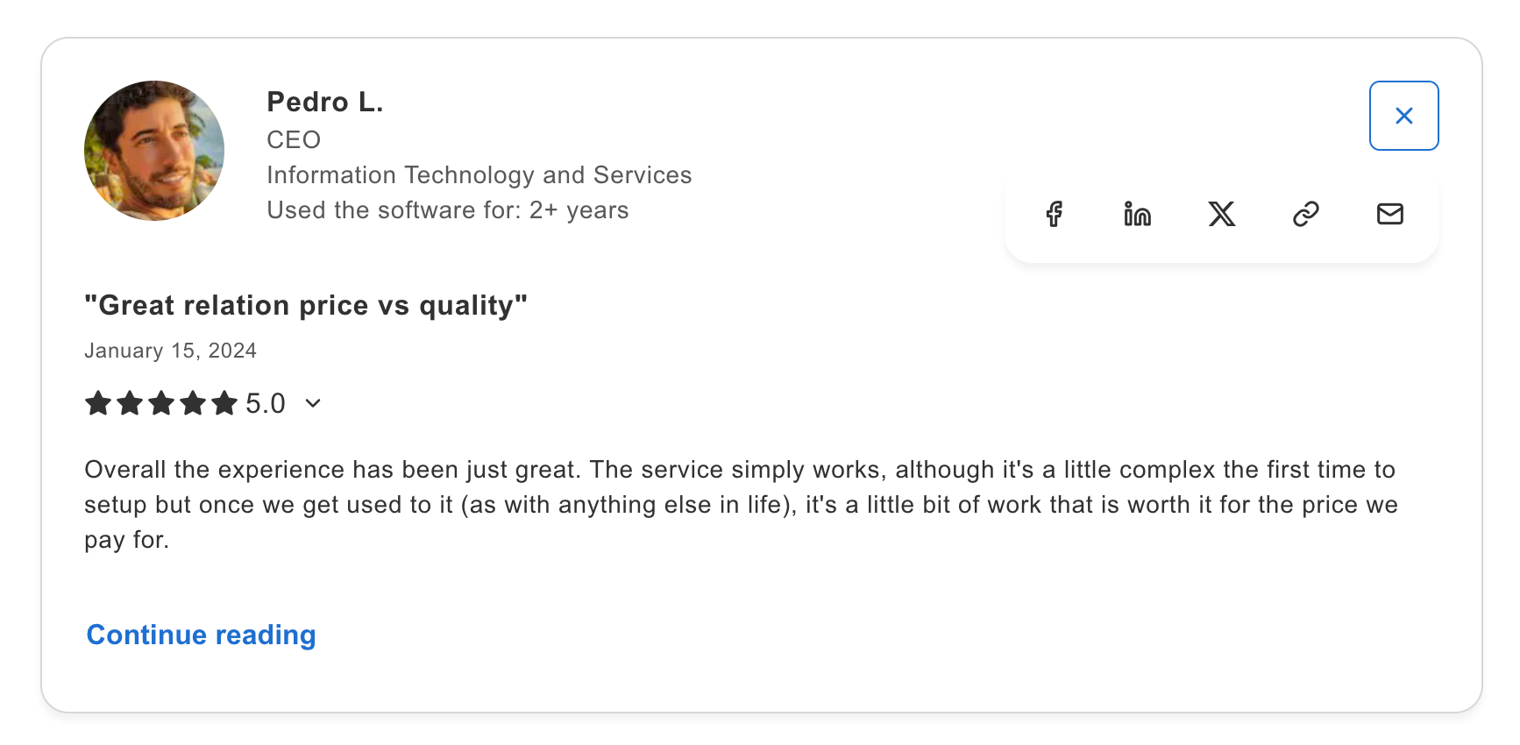Click the first rating star

coord(97,403)
